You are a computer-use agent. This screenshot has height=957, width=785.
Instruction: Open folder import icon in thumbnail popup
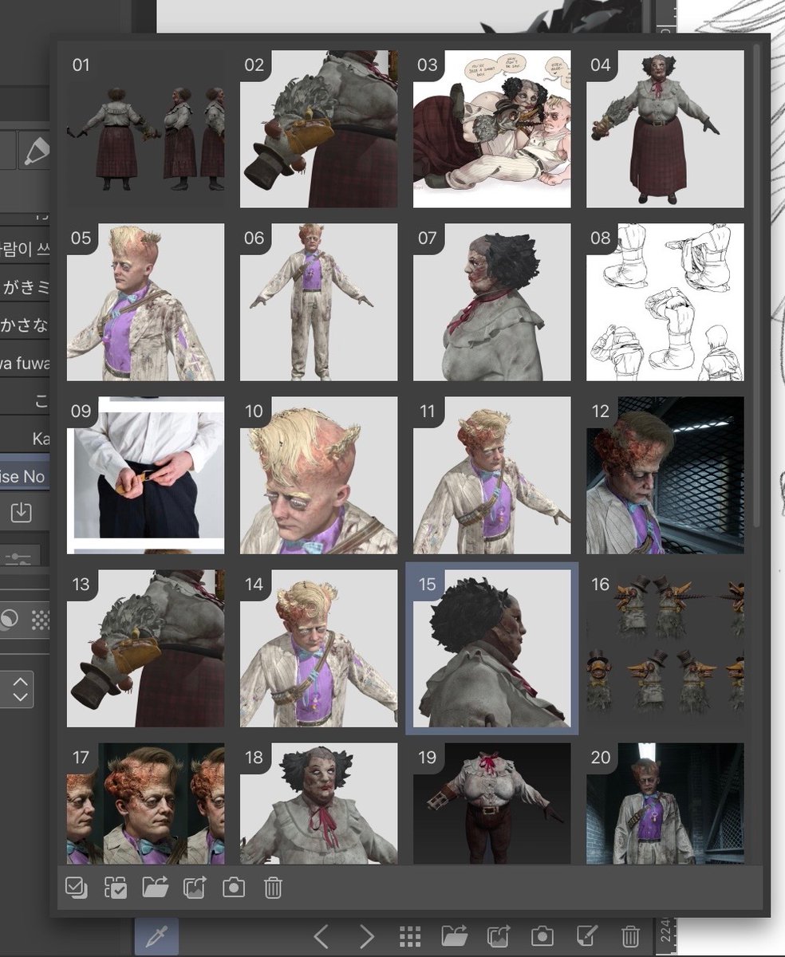pos(156,887)
